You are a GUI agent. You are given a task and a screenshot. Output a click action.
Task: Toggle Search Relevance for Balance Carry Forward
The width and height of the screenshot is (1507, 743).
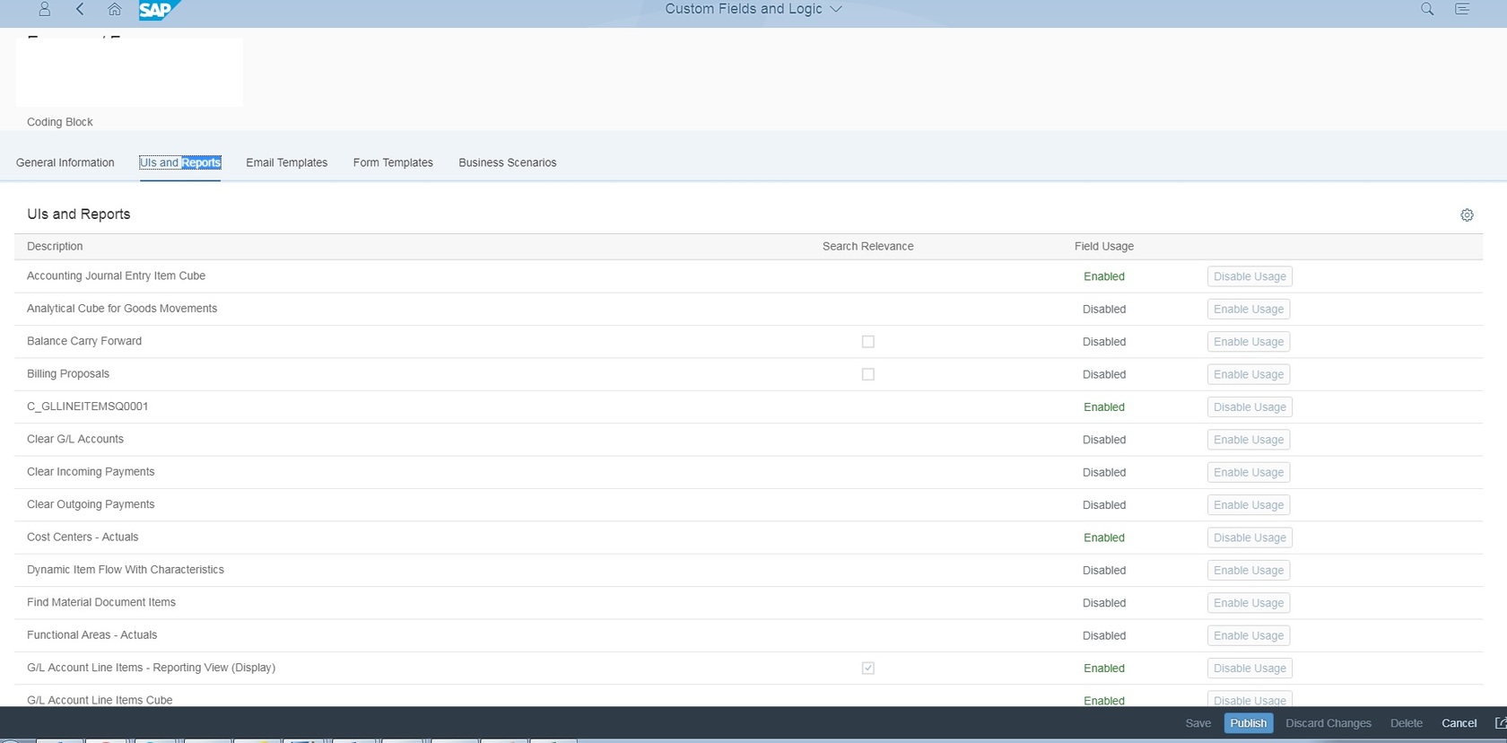click(x=867, y=342)
